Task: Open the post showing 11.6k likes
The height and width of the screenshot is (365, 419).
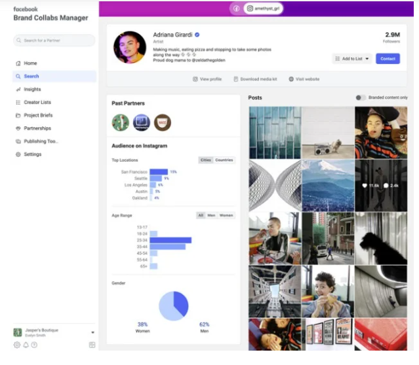Action: tap(381, 186)
